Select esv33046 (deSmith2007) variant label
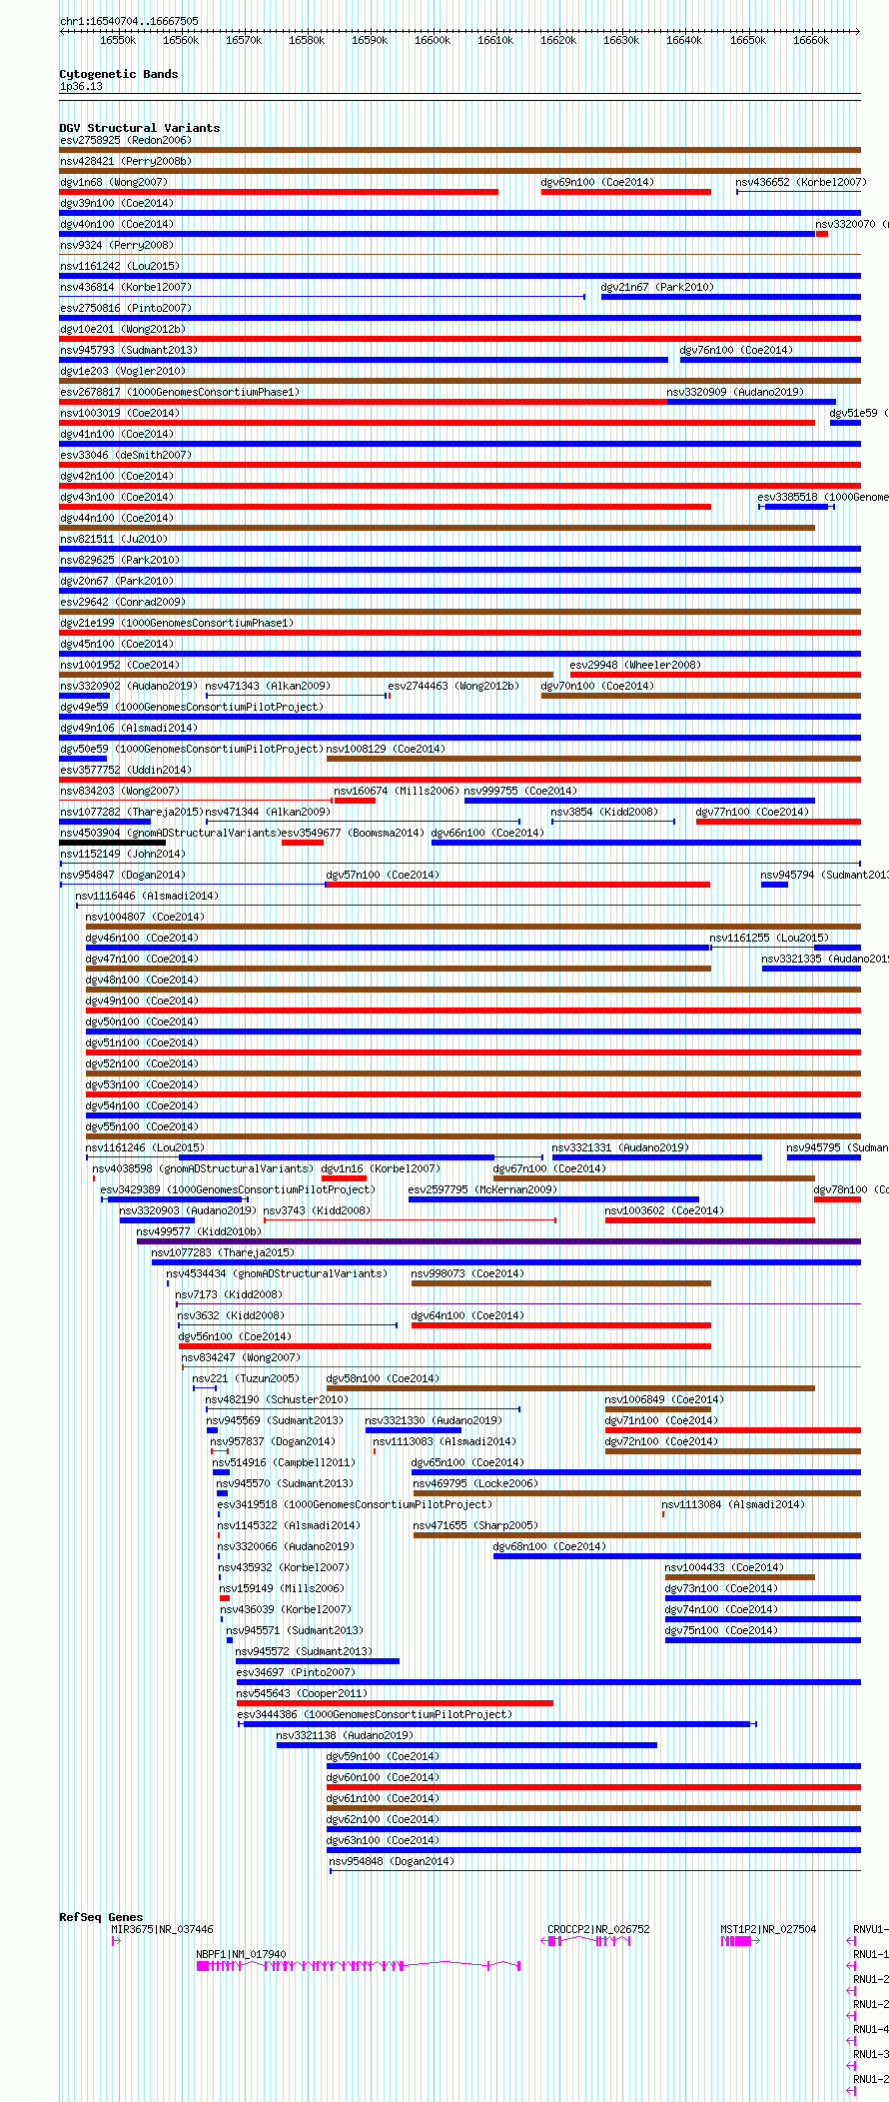 point(125,455)
